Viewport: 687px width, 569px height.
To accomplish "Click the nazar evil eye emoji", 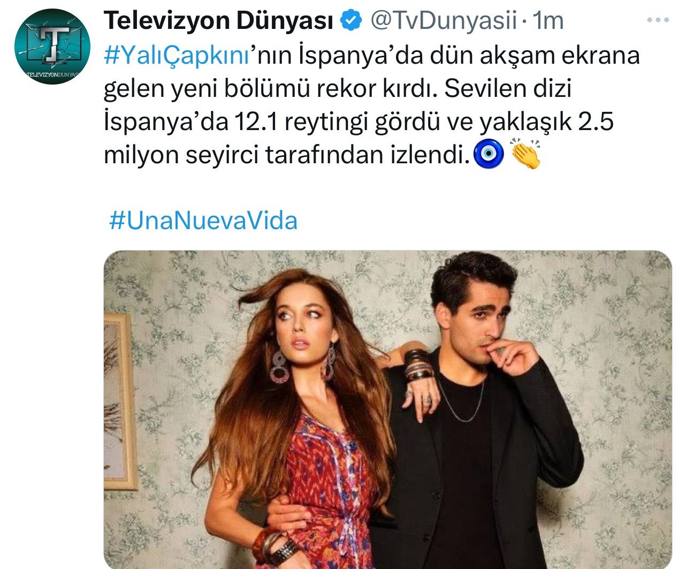I will point(489,154).
